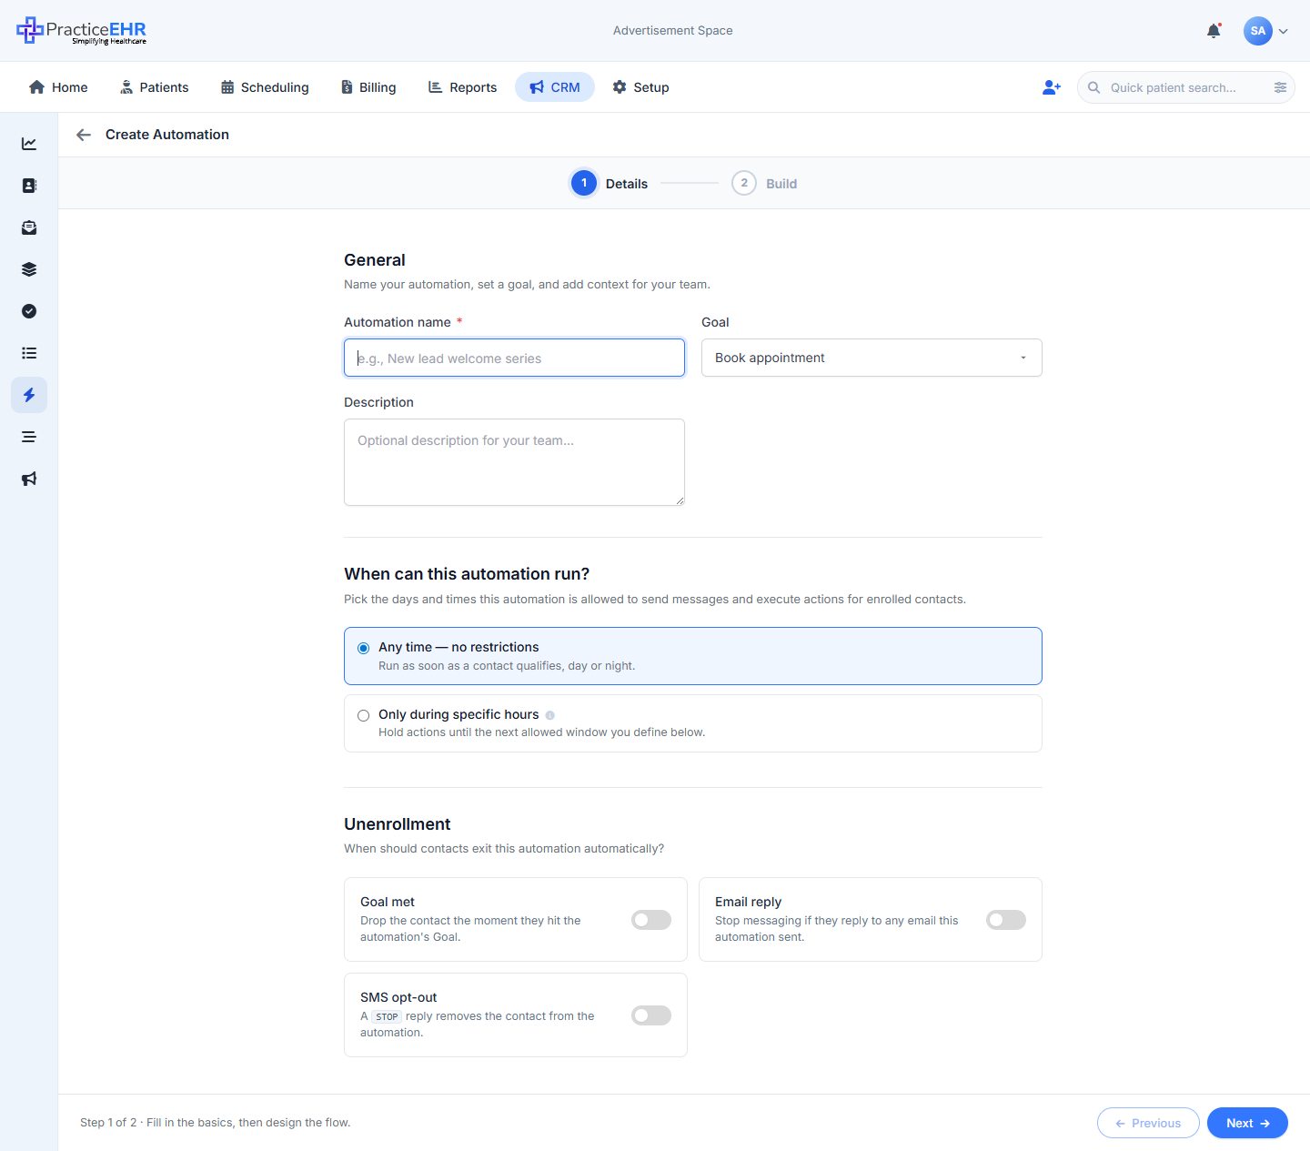The width and height of the screenshot is (1310, 1151).
Task: Click the Next button
Action: point(1247,1123)
